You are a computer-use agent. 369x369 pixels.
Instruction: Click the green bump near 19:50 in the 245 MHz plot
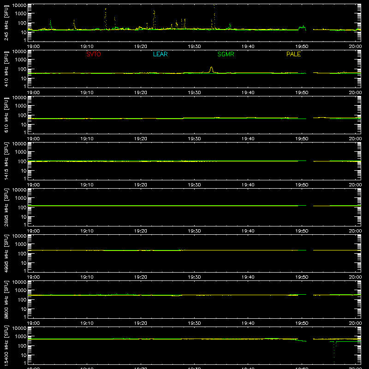pyautogui.click(x=303, y=28)
